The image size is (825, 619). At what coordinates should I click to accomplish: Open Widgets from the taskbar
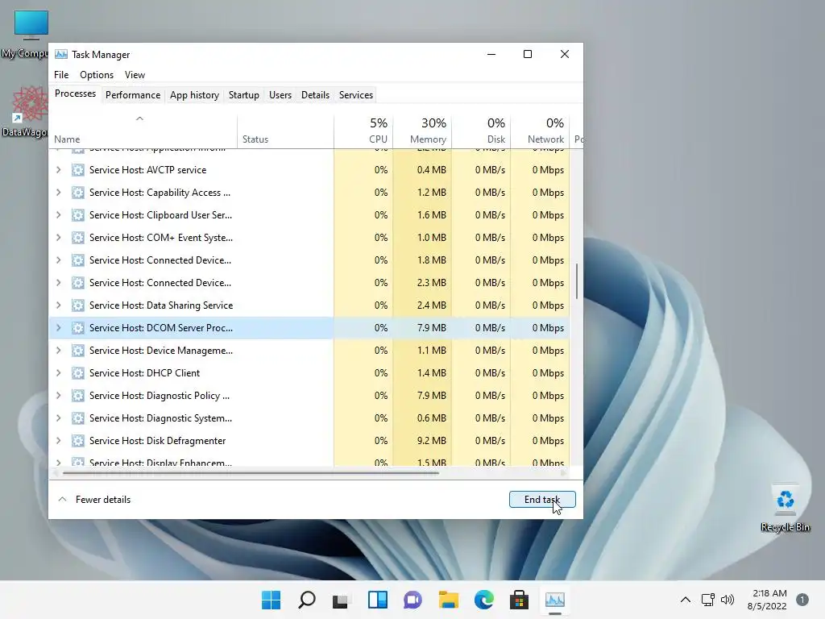[378, 600]
